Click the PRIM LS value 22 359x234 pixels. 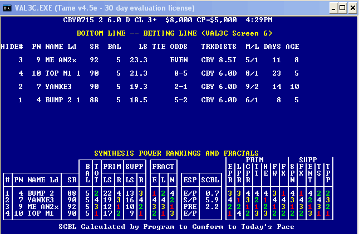click(107, 193)
